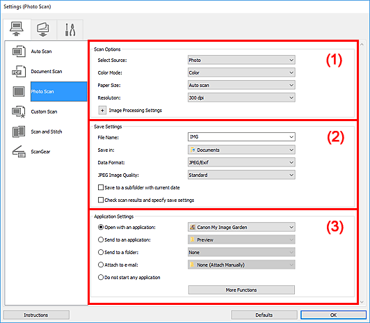Choose Custom Scan from the sidebar
The height and width of the screenshot is (323, 370).
[44, 111]
